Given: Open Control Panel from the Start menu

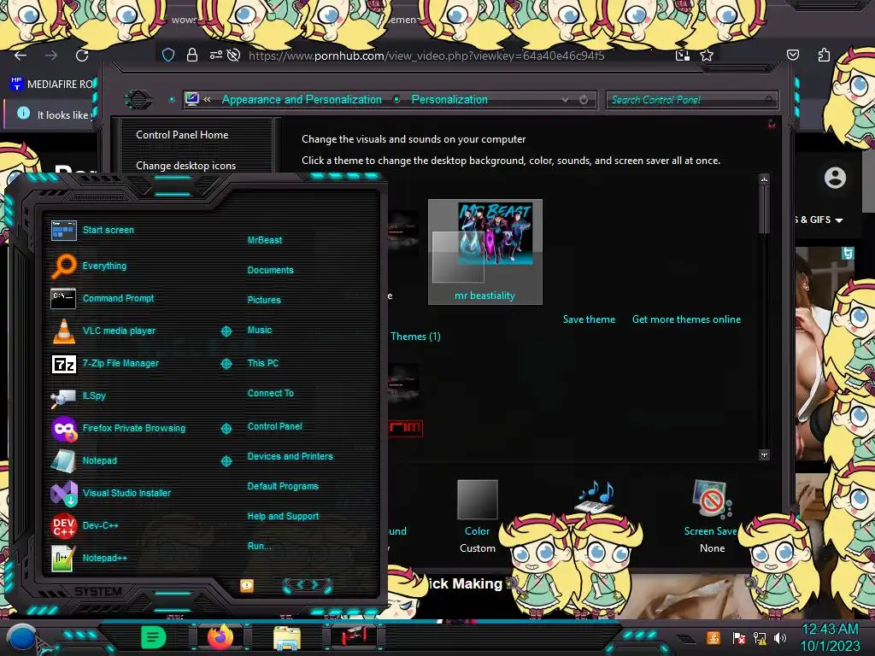Looking at the screenshot, I should (x=274, y=426).
